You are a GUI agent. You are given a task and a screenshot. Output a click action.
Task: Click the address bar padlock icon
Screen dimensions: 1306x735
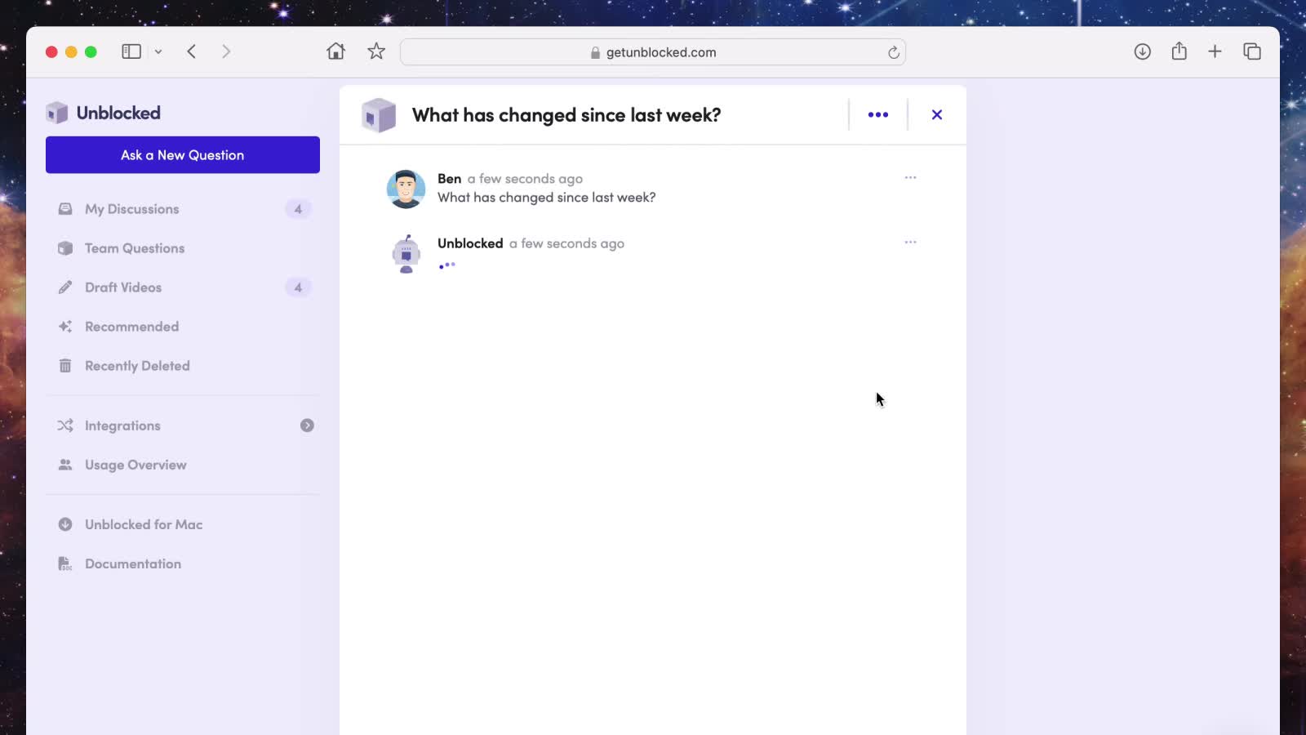[x=595, y=52]
